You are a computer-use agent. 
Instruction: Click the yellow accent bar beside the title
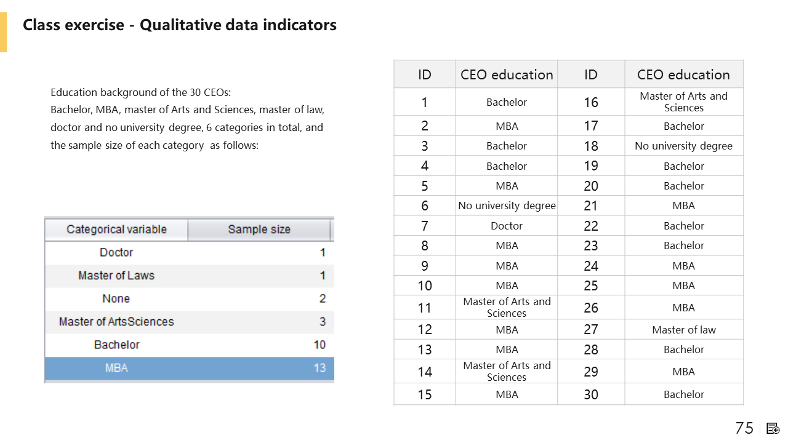tap(3, 32)
